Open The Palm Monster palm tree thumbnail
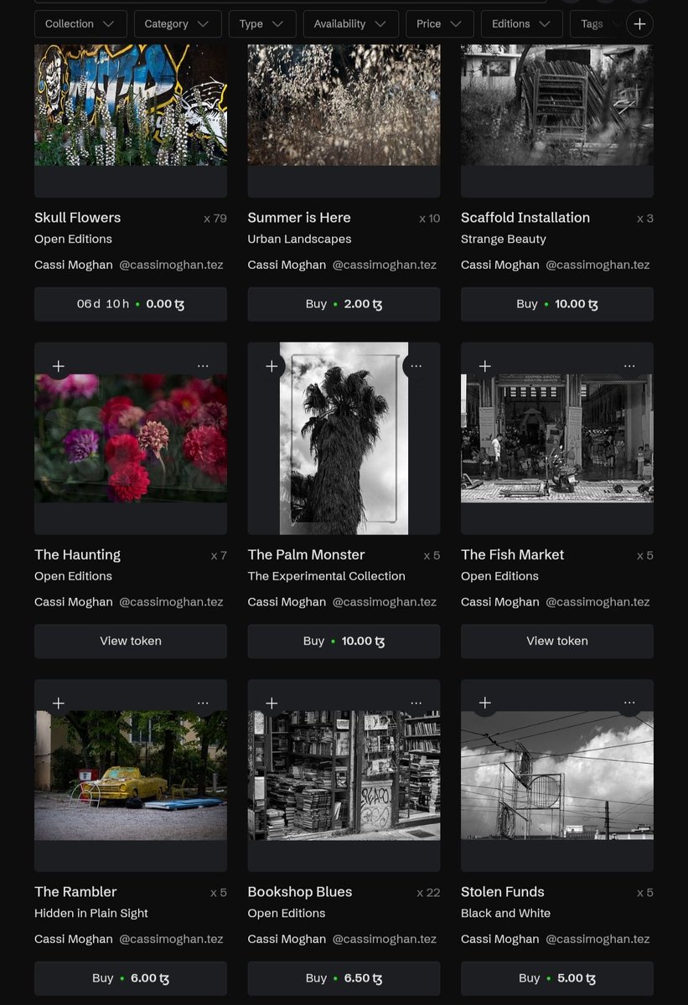688x1005 pixels. [344, 438]
